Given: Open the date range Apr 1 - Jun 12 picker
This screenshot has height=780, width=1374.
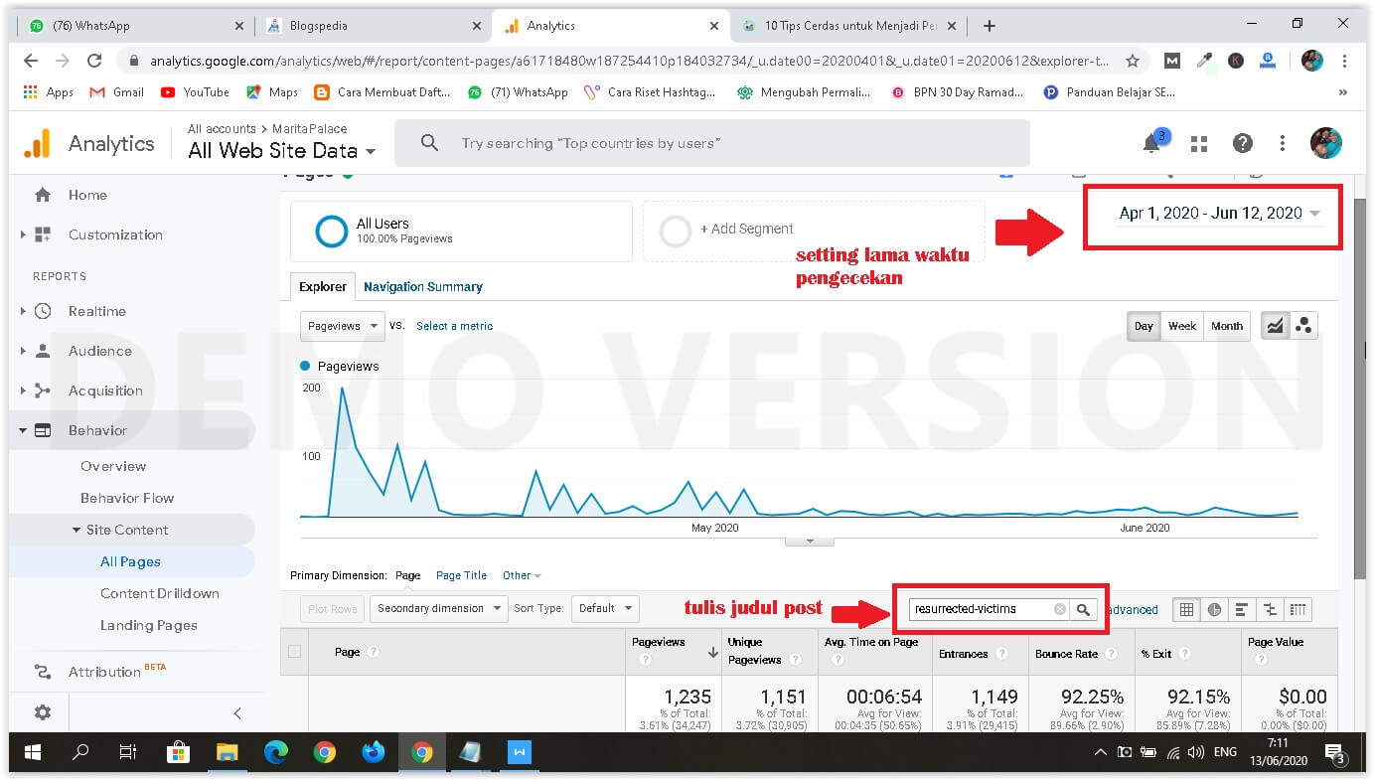Looking at the screenshot, I should 1220,214.
